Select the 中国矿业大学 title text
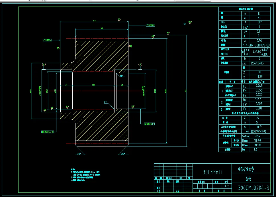276x197 pixels. click(x=246, y=169)
